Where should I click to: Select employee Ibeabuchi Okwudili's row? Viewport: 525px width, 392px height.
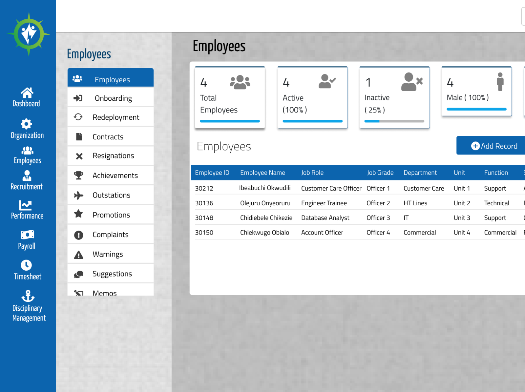click(265, 188)
